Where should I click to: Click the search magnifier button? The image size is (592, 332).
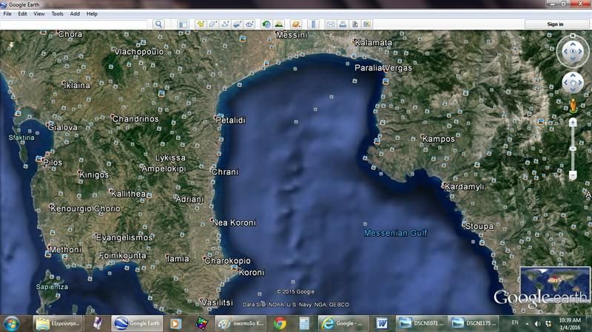click(x=158, y=24)
